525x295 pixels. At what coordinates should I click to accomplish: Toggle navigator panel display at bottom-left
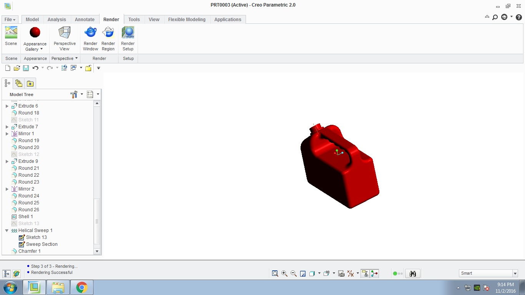tap(7, 274)
